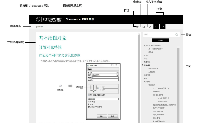This screenshot has width=197, height=123.
Task: Open 规划建筑 in the contents
Action: pyautogui.click(x=147, y=82)
